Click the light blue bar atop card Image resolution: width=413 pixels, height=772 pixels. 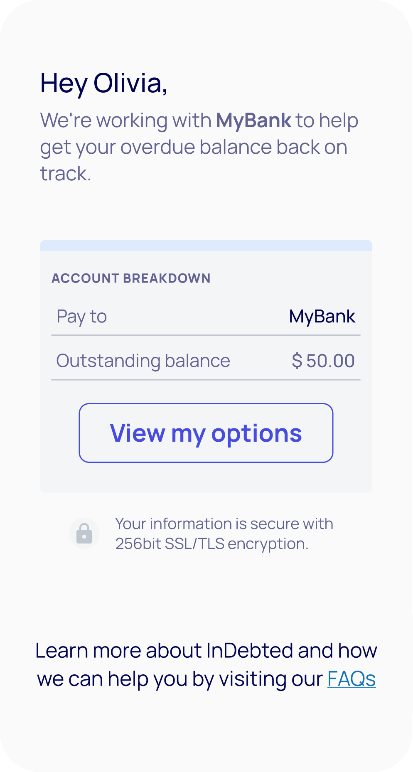coord(206,246)
